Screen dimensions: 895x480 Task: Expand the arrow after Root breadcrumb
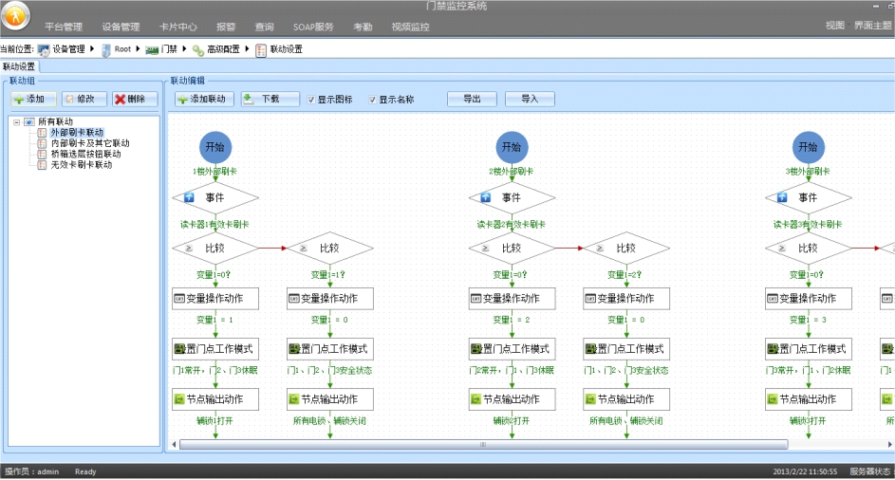[x=138, y=49]
